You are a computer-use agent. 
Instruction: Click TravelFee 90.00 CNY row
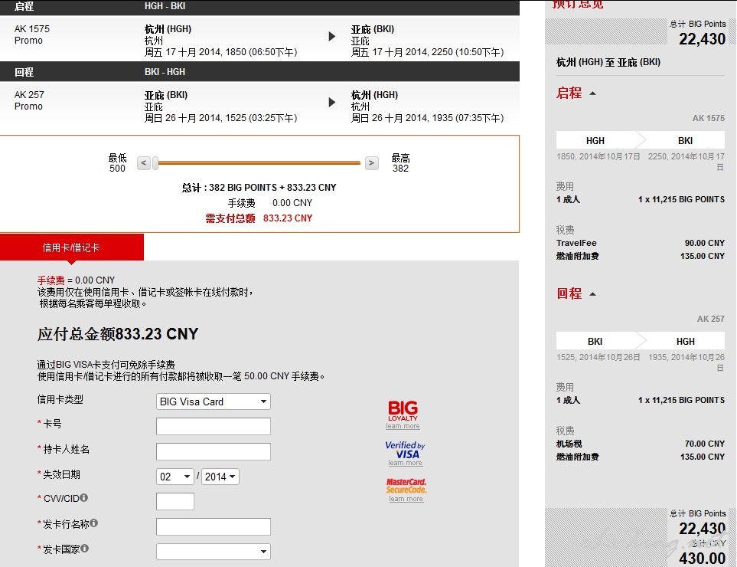pyautogui.click(x=640, y=243)
